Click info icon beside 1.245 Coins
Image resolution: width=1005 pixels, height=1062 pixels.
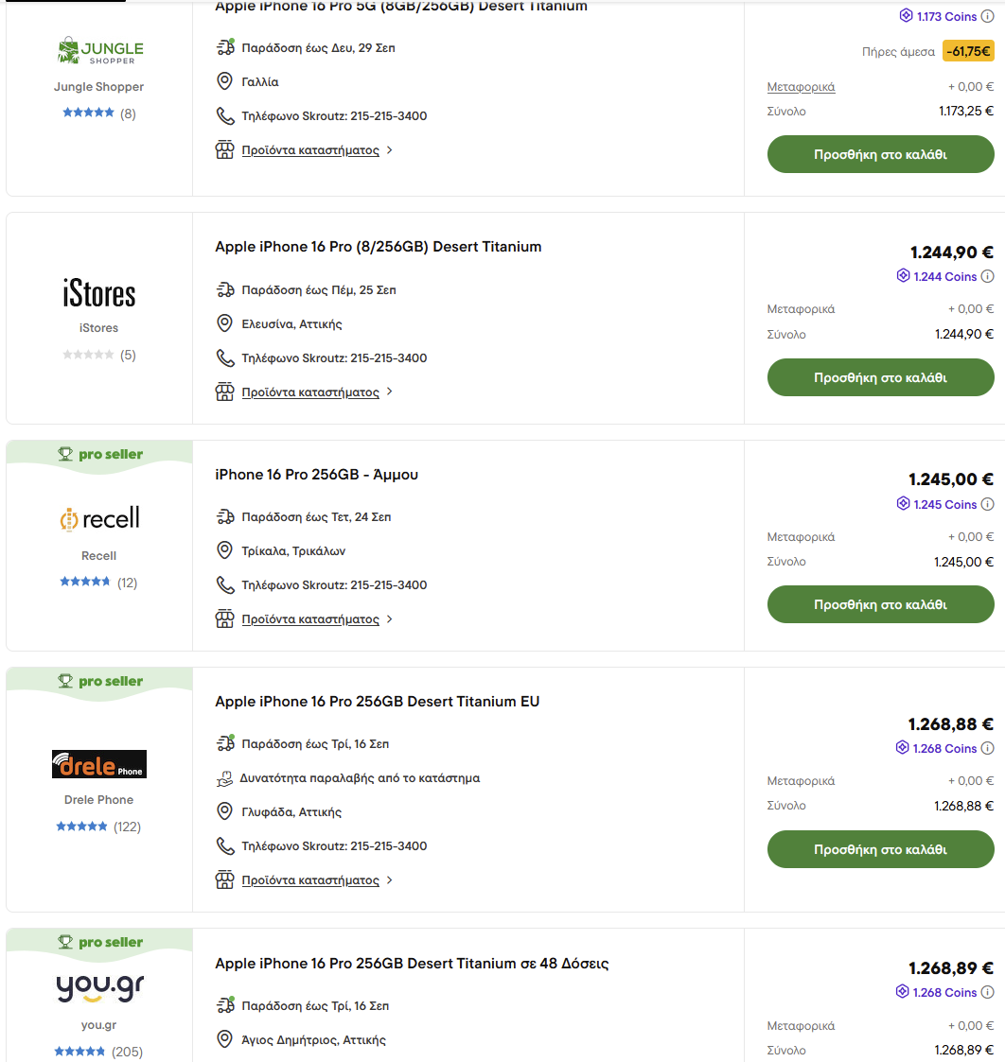tap(987, 504)
